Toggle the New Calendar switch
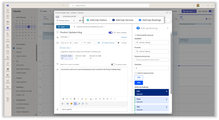 click(x=211, y=11)
